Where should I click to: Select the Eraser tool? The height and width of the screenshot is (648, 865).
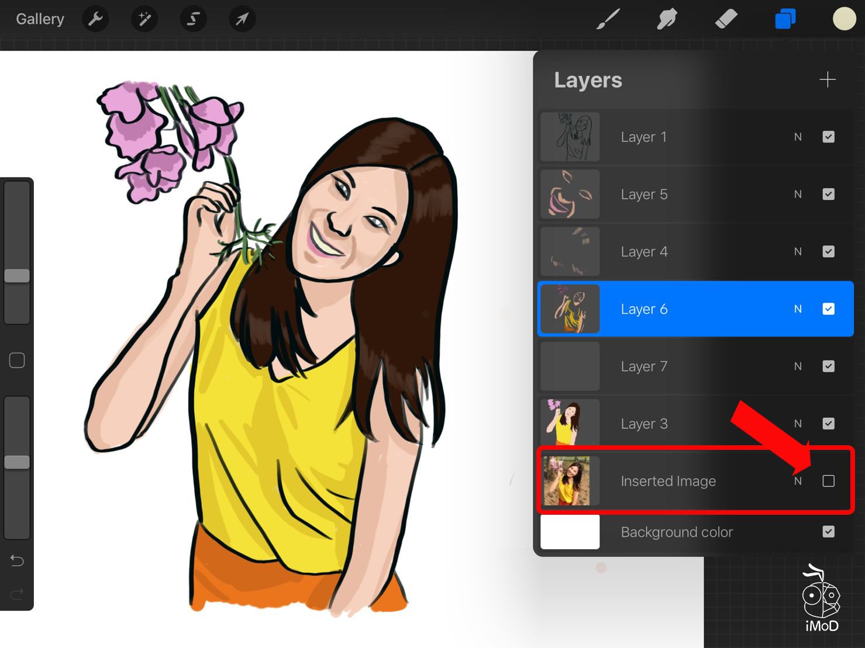(726, 19)
